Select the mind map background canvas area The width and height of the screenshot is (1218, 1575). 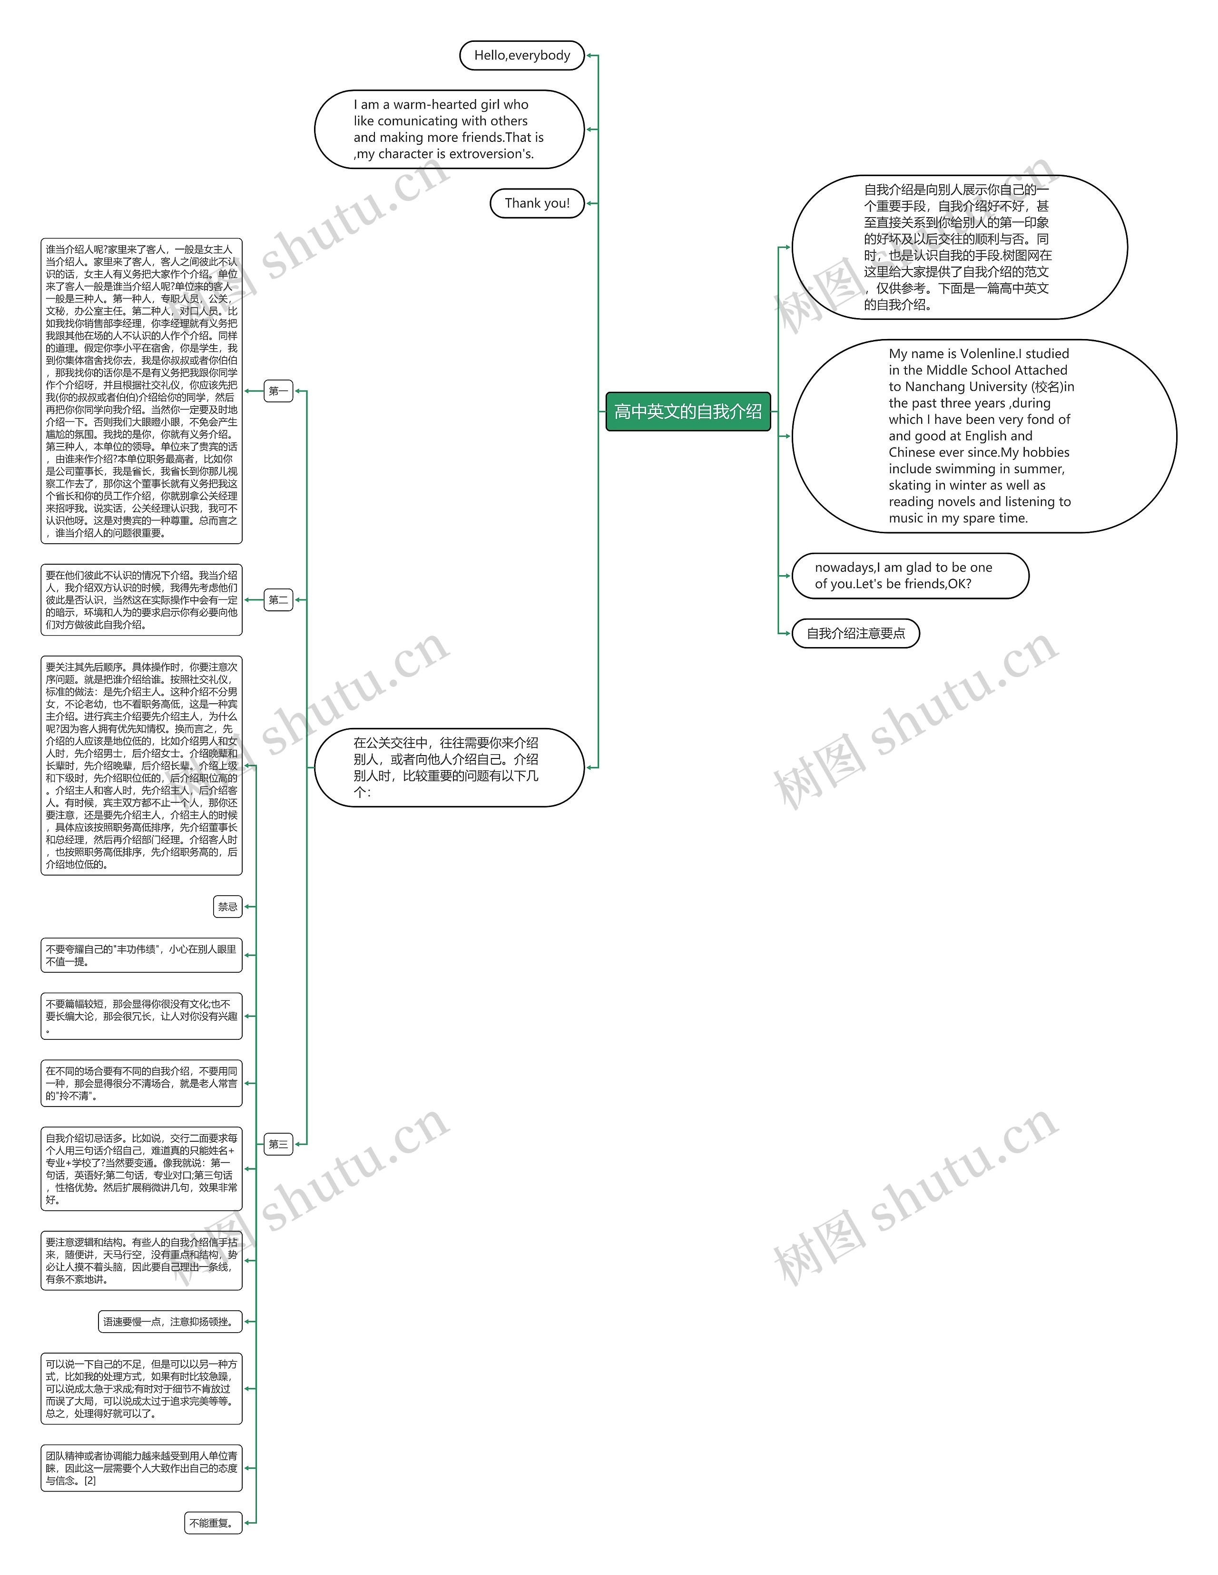click(609, 787)
